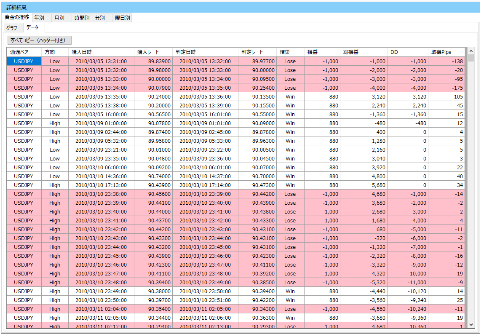Click purchase time 2010/03/05 13:31:00
The height and width of the screenshot is (334, 481).
pyautogui.click(x=101, y=61)
